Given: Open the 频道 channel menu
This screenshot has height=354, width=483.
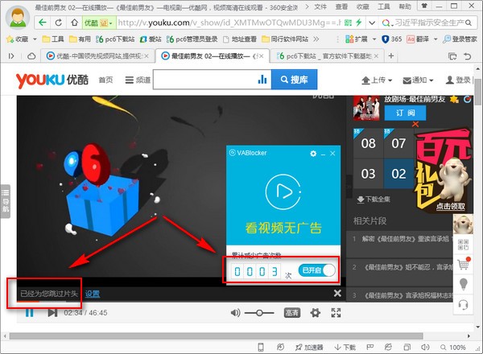Looking at the screenshot, I should (138, 80).
